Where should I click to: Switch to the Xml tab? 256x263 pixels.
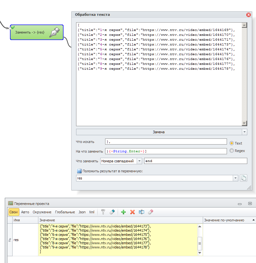click(x=92, y=212)
